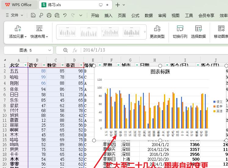Open filter dropdown for 语文 column
This screenshot has width=228, height=168.
click(x=44, y=65)
